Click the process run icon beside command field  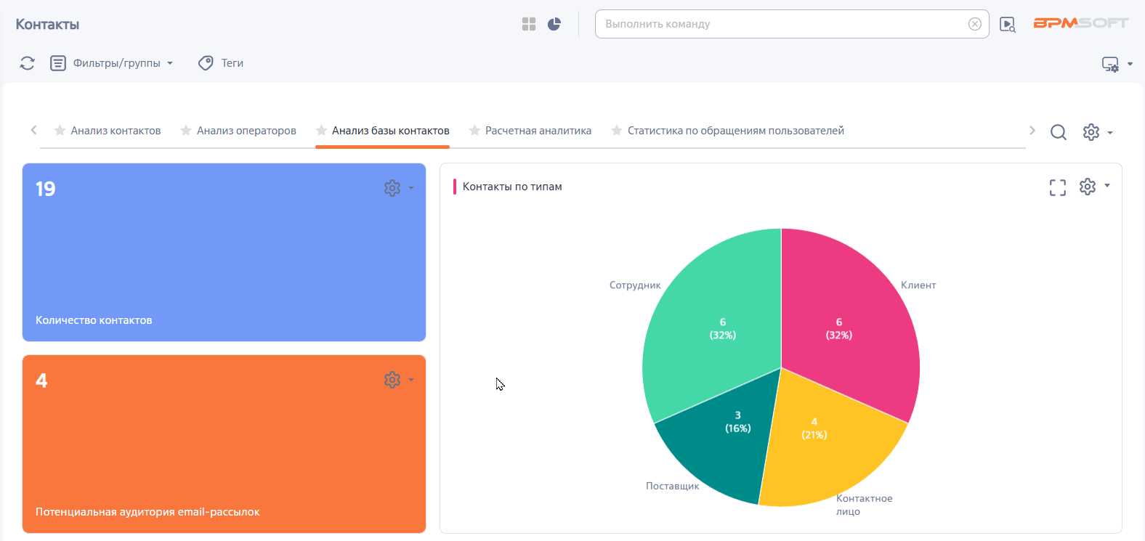click(1008, 25)
